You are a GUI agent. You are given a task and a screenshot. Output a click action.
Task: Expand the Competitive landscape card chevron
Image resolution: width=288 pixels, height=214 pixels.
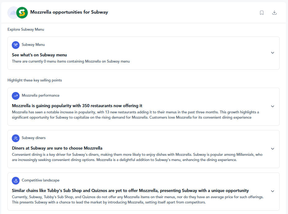[x=272, y=191]
